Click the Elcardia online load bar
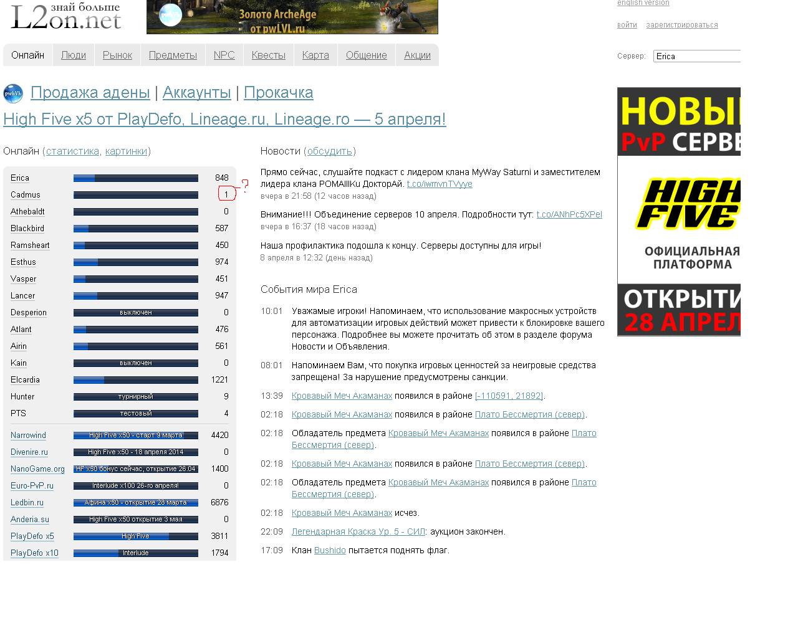Screen dimensions: 798x638 point(136,380)
